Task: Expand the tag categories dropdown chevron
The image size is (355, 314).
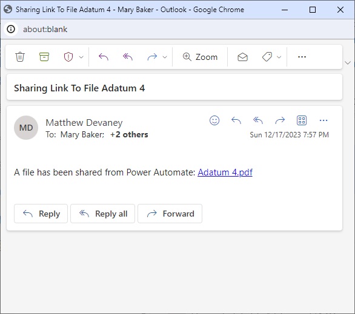Action: tap(279, 57)
